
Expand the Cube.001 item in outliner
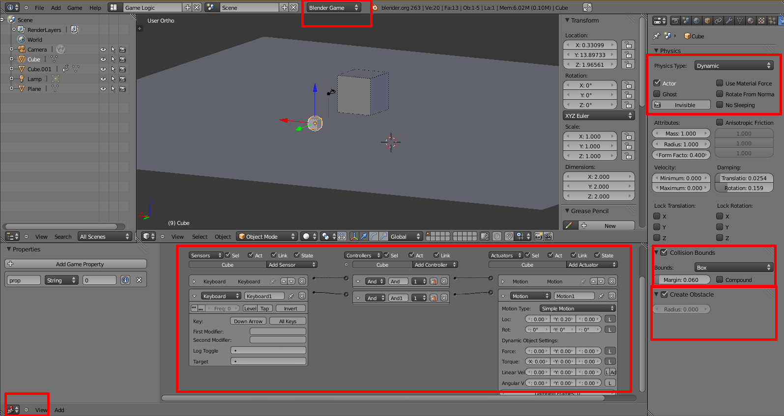pos(11,69)
